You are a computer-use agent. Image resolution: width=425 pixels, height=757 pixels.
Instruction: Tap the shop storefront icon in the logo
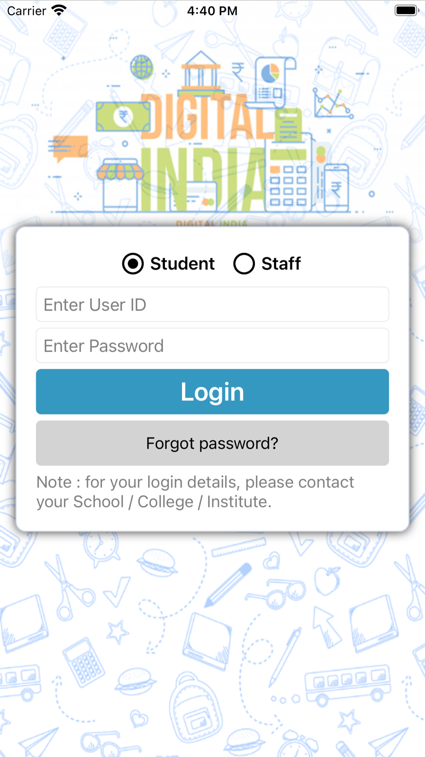click(120, 184)
